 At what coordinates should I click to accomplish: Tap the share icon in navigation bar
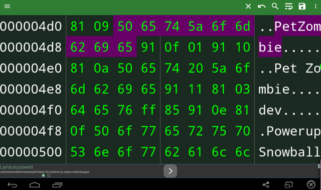tap(266, 185)
